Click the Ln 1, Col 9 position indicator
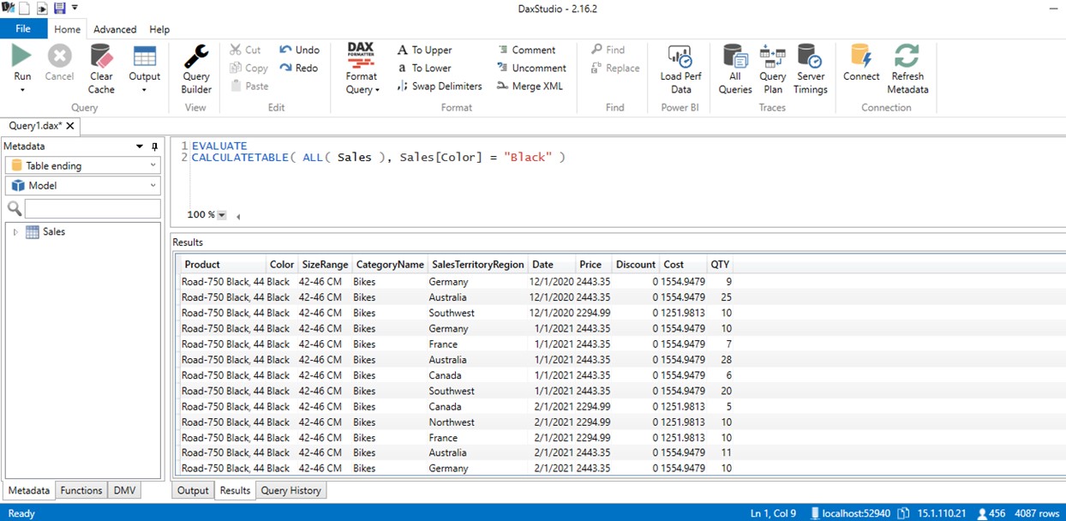The width and height of the screenshot is (1066, 521). coord(773,513)
